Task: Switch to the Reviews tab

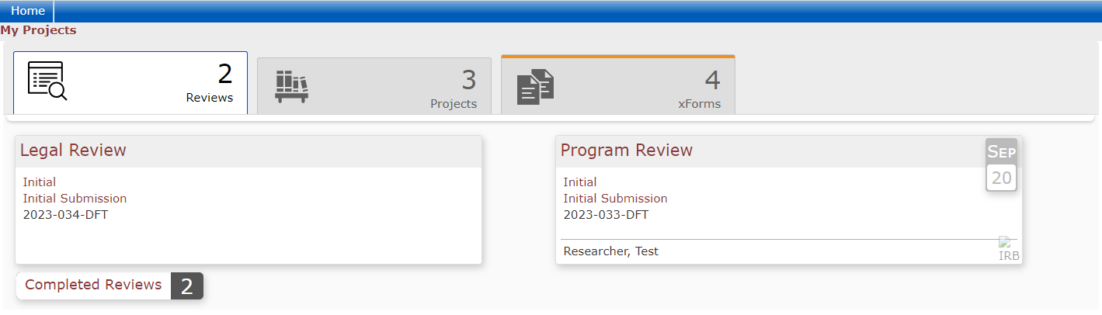Action: point(130,83)
